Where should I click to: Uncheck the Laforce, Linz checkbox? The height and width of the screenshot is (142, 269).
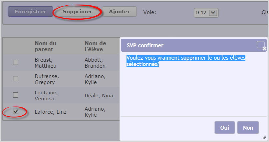click(x=16, y=112)
